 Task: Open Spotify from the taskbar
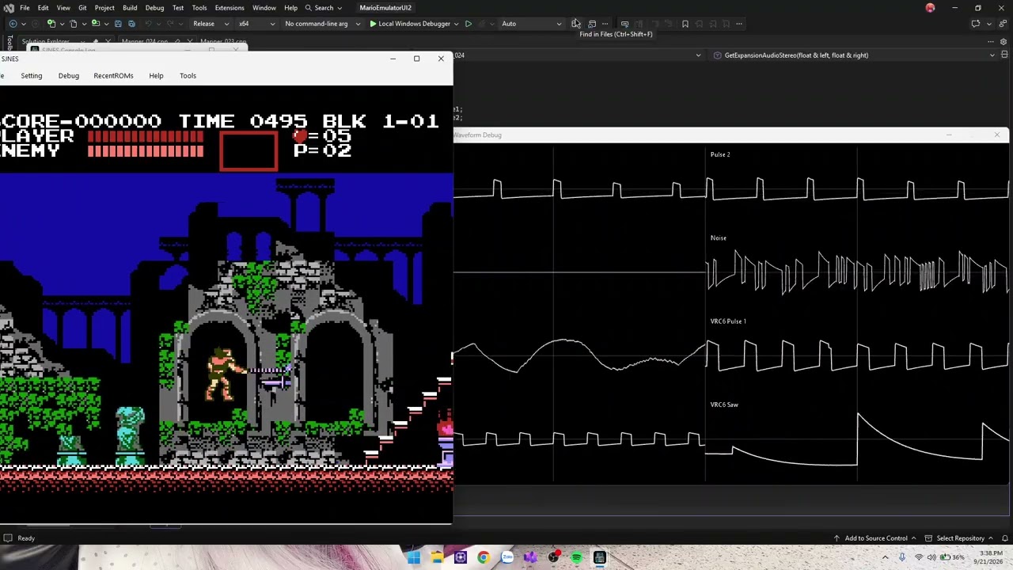[x=576, y=557]
